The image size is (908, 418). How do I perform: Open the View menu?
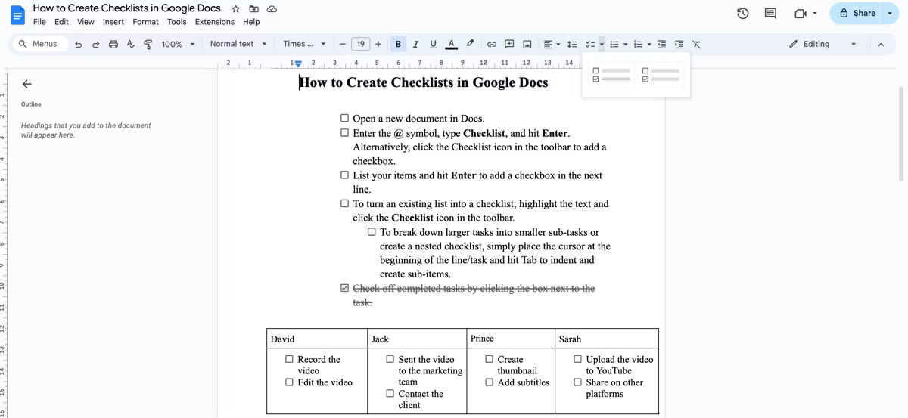tap(86, 22)
